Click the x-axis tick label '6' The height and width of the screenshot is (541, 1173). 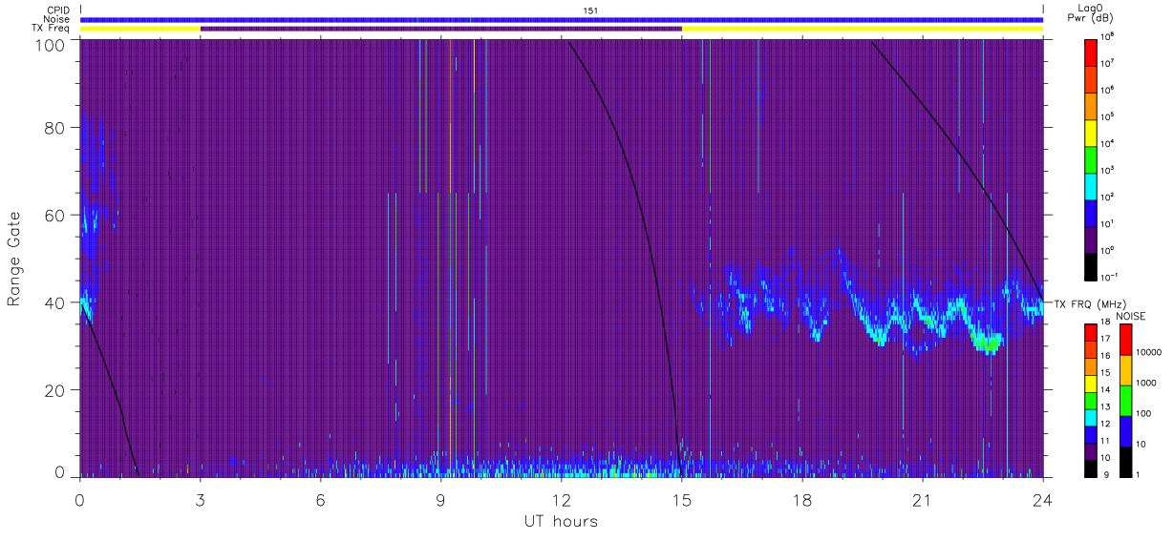coord(320,500)
